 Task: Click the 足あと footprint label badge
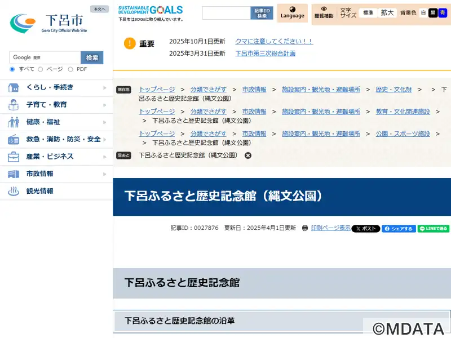click(123, 155)
